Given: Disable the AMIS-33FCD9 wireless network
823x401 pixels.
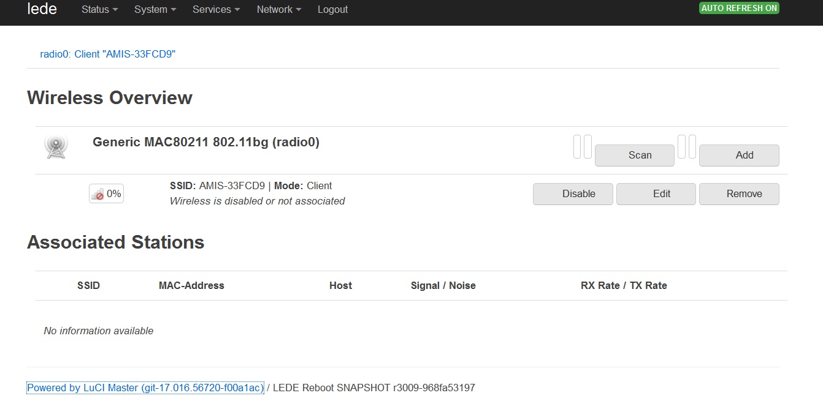Looking at the screenshot, I should (x=573, y=194).
